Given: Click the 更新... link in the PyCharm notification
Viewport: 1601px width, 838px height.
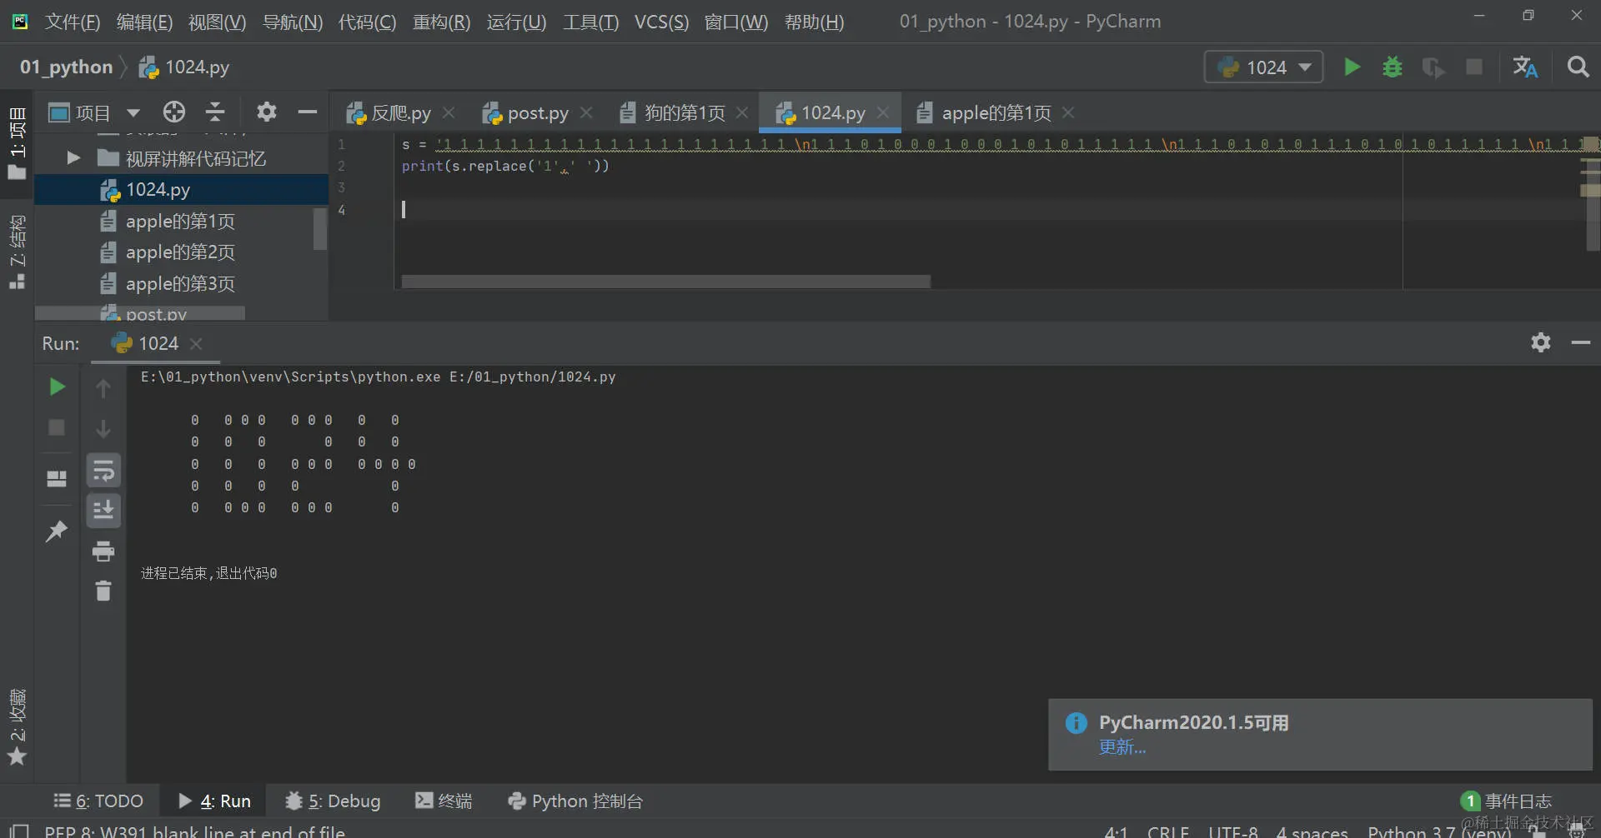Looking at the screenshot, I should (1122, 747).
